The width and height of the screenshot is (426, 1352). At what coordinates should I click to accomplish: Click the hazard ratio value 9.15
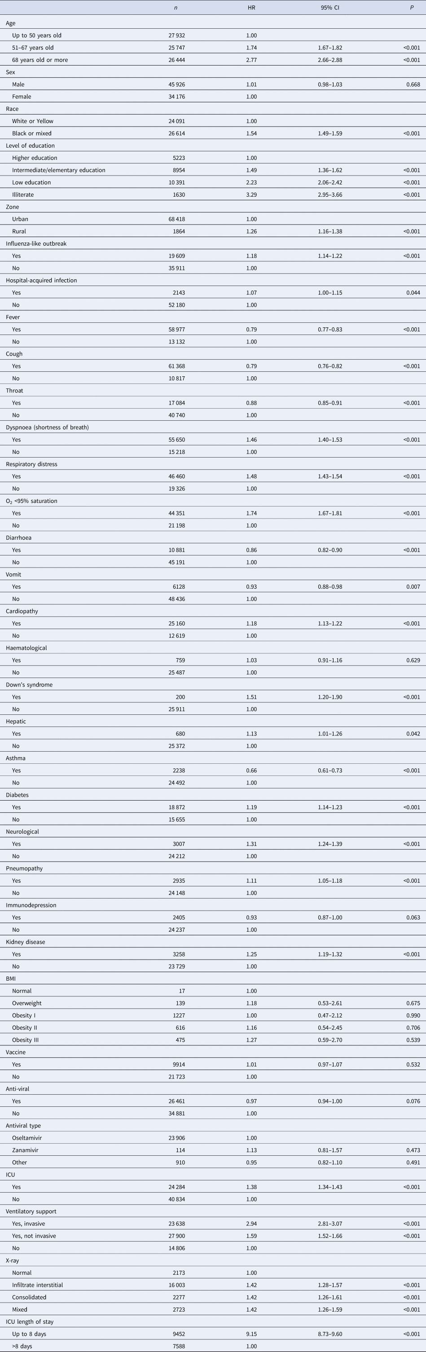[x=251, y=1334]
